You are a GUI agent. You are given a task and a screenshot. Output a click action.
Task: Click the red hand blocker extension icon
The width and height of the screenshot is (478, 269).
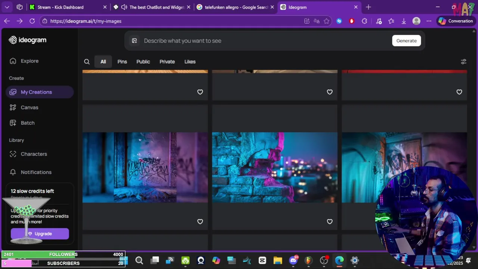pos(351,21)
